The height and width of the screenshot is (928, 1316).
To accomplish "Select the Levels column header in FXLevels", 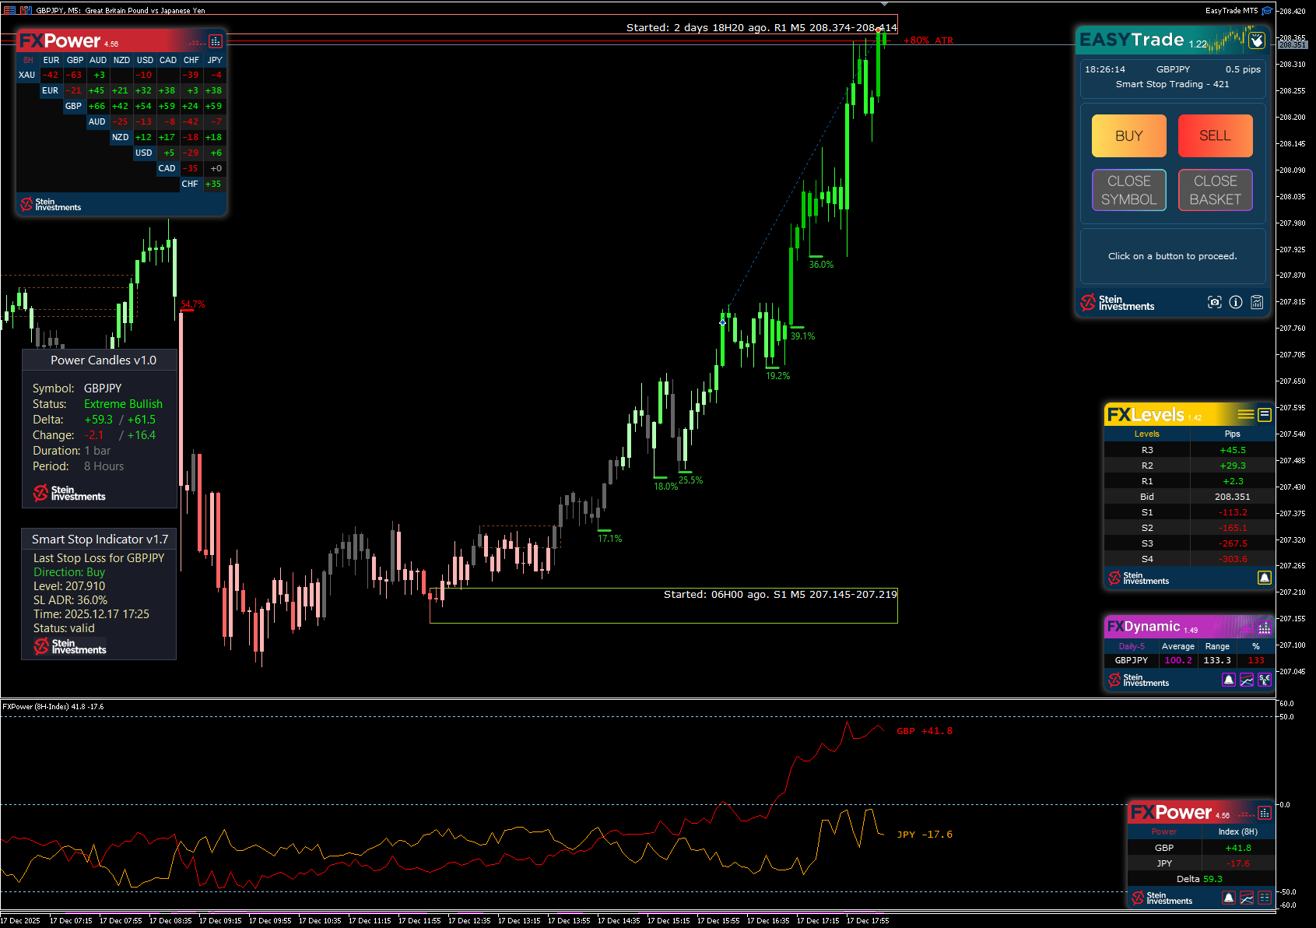I will click(x=1146, y=434).
